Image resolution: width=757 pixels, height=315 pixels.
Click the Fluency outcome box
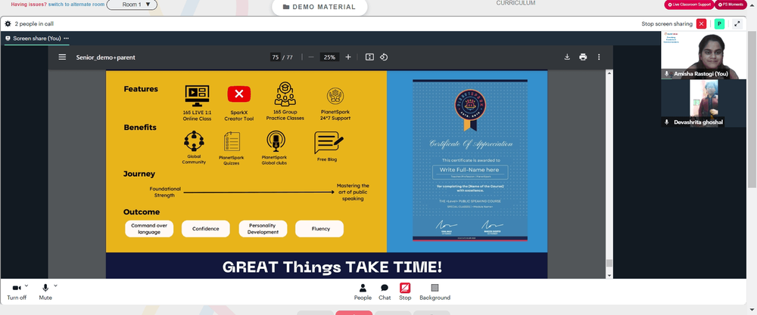(x=319, y=229)
